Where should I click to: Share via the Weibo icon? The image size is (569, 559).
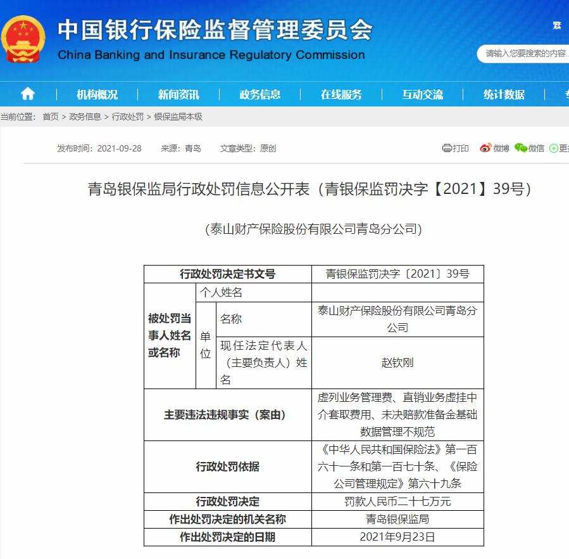point(485,148)
